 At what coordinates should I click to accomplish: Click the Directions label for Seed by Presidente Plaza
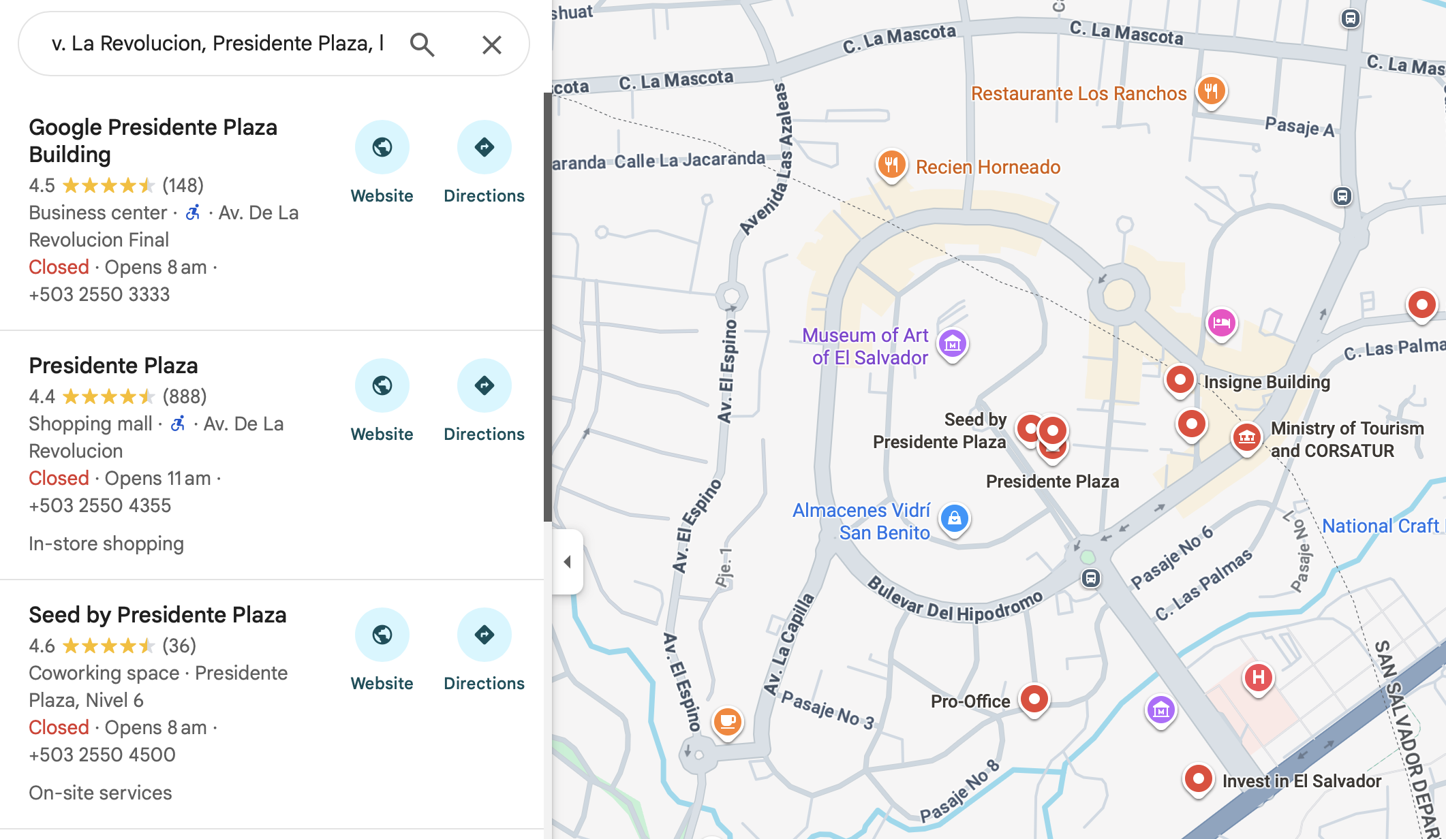[x=484, y=684]
